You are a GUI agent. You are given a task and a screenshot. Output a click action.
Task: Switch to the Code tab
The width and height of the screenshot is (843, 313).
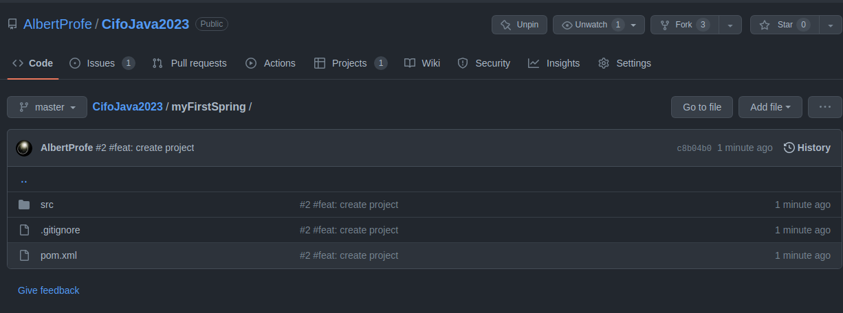coord(32,63)
